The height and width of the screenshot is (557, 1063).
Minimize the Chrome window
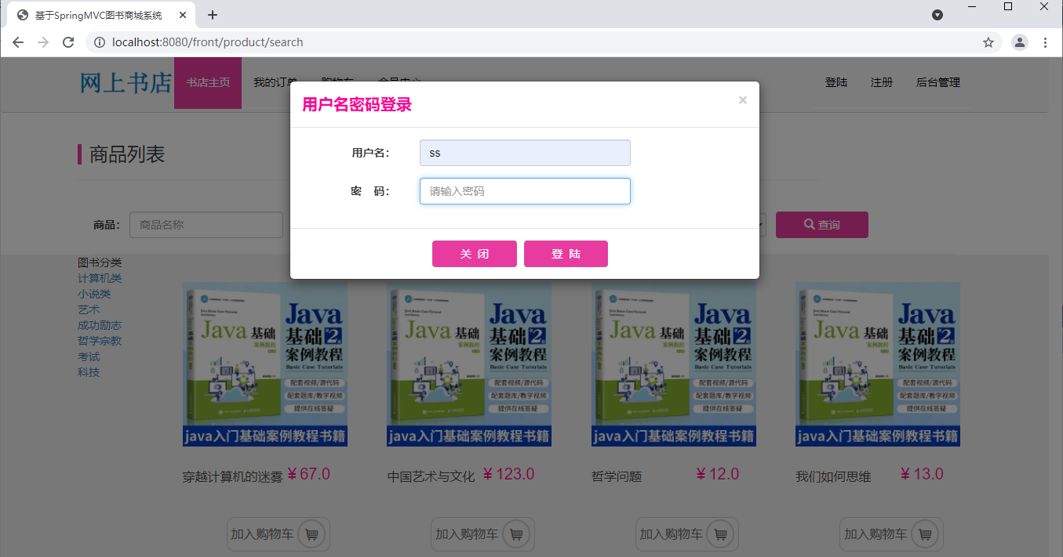pos(972,6)
